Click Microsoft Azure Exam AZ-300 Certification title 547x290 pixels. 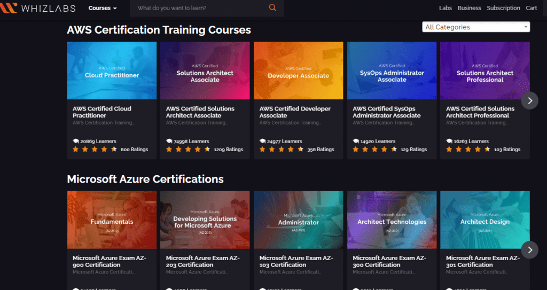tap(389, 261)
